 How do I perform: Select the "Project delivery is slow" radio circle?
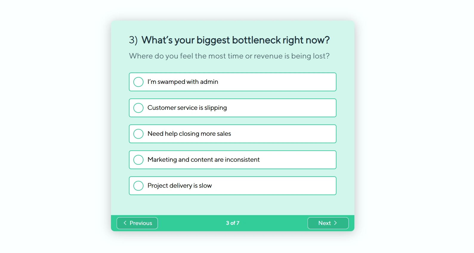[138, 186]
